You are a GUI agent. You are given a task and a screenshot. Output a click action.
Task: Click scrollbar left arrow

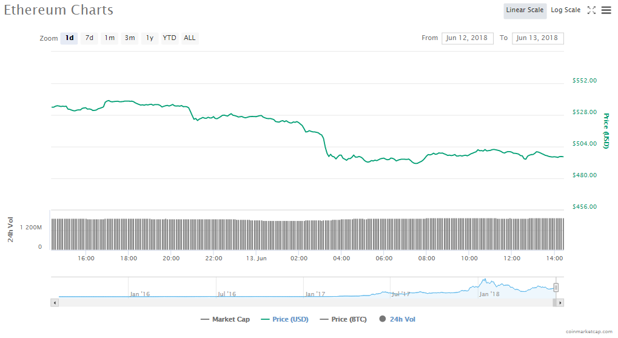[55, 302]
